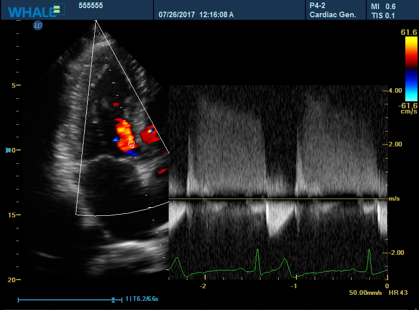Screen dimensions: 419x310
Task: Click the blue cine loop progress bar
Action: pyautogui.click(x=65, y=300)
